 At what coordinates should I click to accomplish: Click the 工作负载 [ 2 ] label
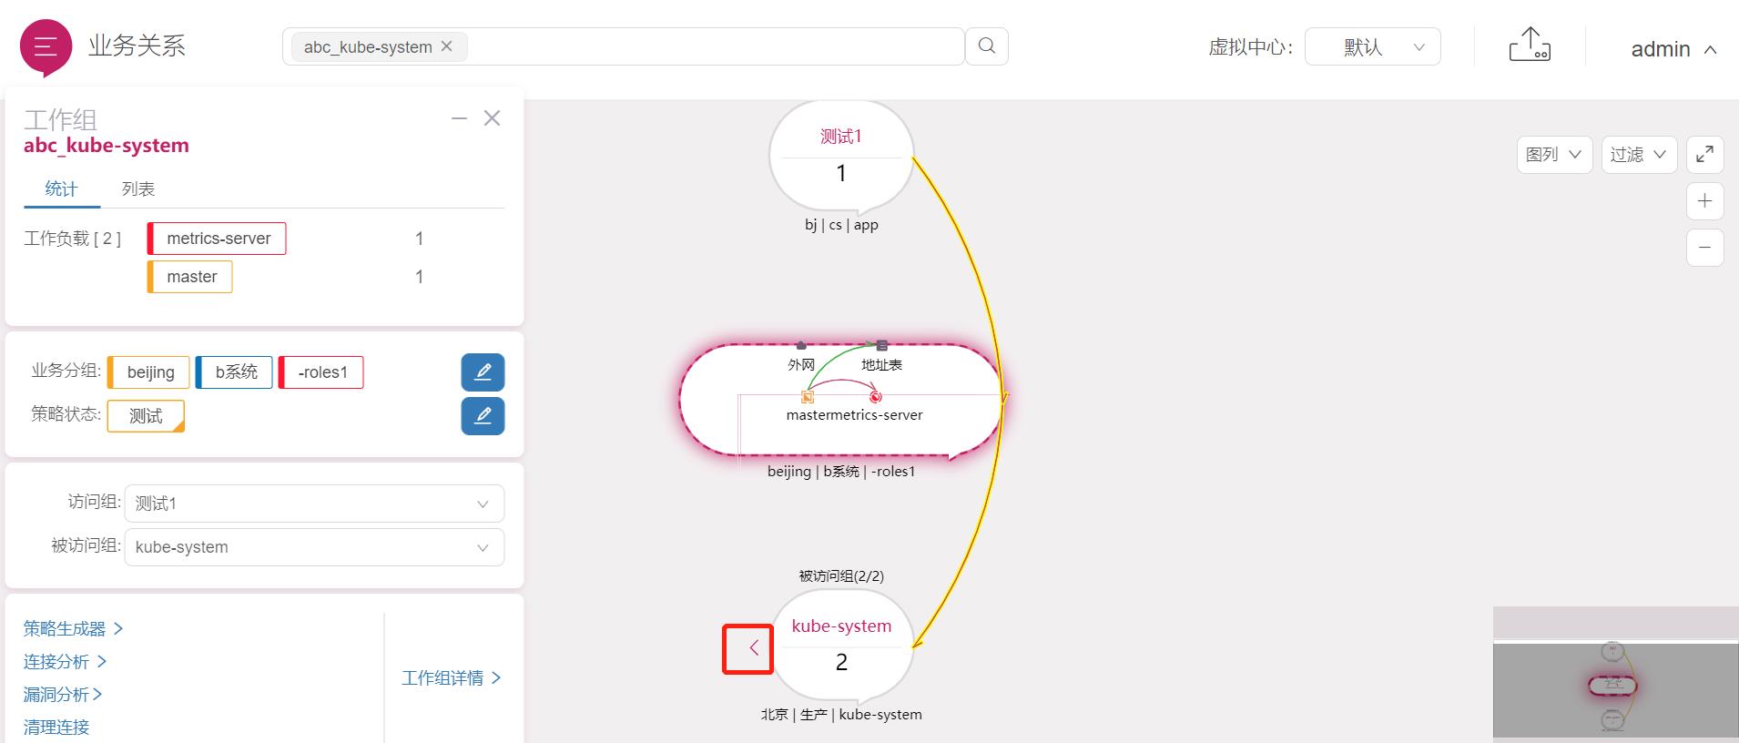tap(72, 239)
